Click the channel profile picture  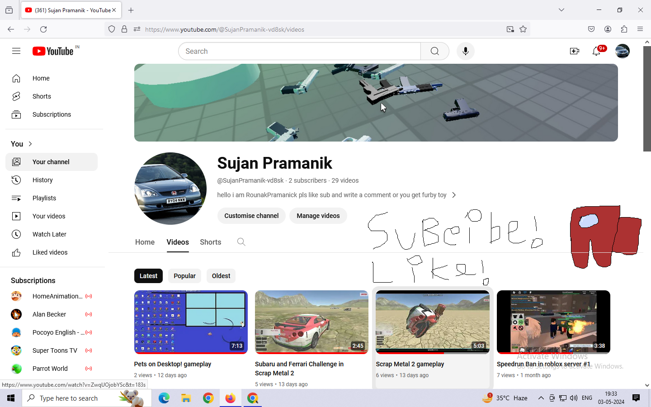click(x=170, y=189)
